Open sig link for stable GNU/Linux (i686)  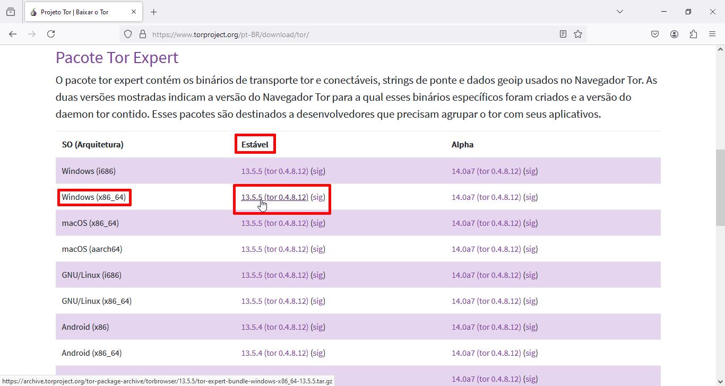pos(318,275)
